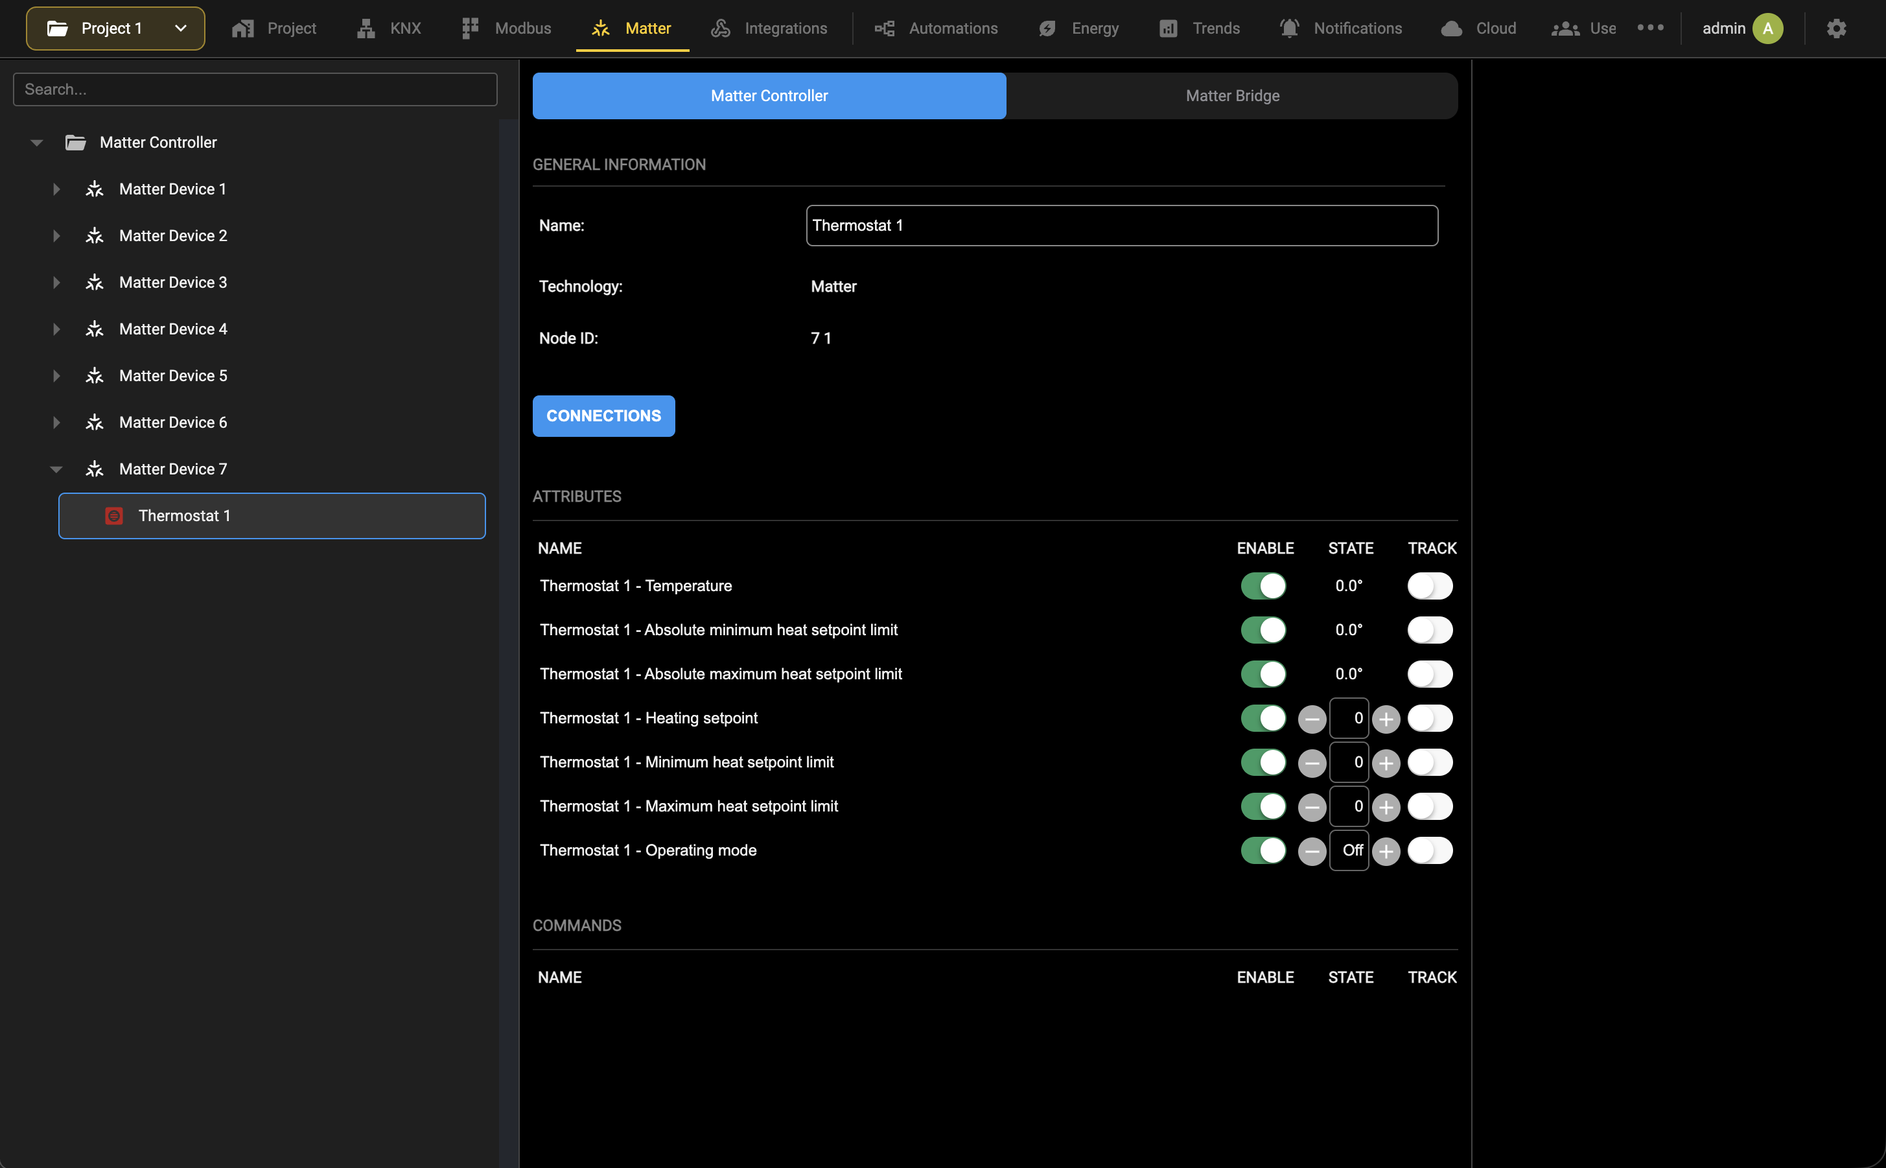Open the Project 1 dropdown selector

pos(116,29)
